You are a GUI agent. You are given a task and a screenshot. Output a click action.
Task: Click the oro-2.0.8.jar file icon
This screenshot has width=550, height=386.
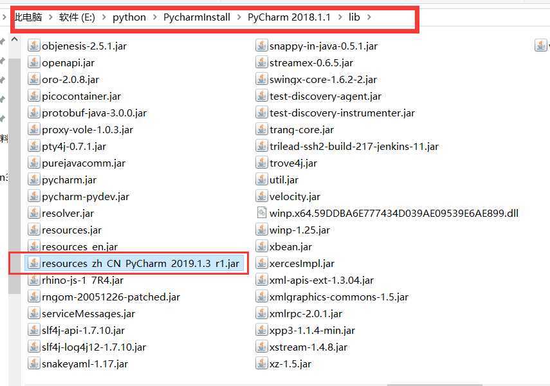pyautogui.click(x=33, y=79)
